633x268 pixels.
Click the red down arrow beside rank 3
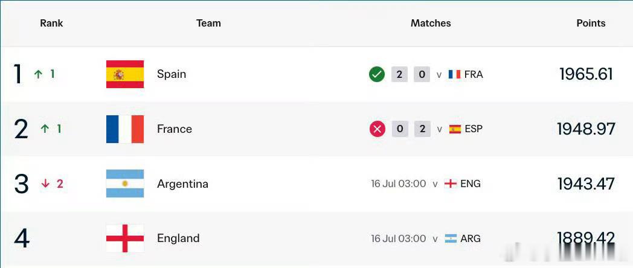point(45,183)
